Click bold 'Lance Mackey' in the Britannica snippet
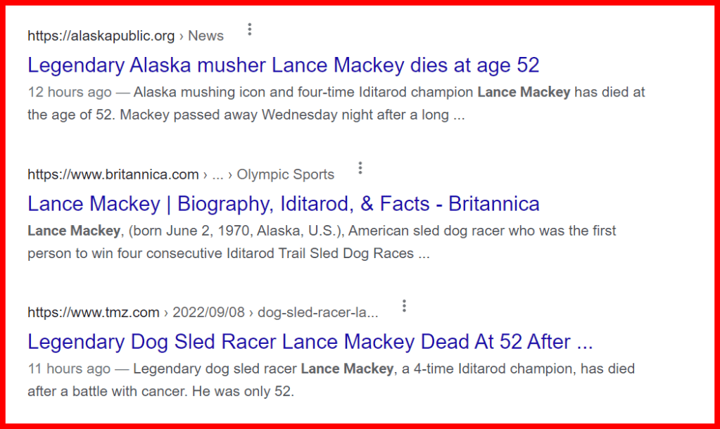This screenshot has width=720, height=429. click(x=74, y=231)
